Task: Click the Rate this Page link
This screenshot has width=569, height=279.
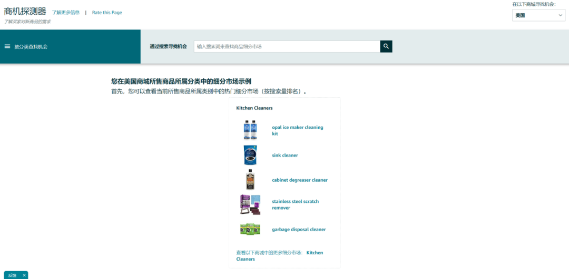Action: [107, 13]
